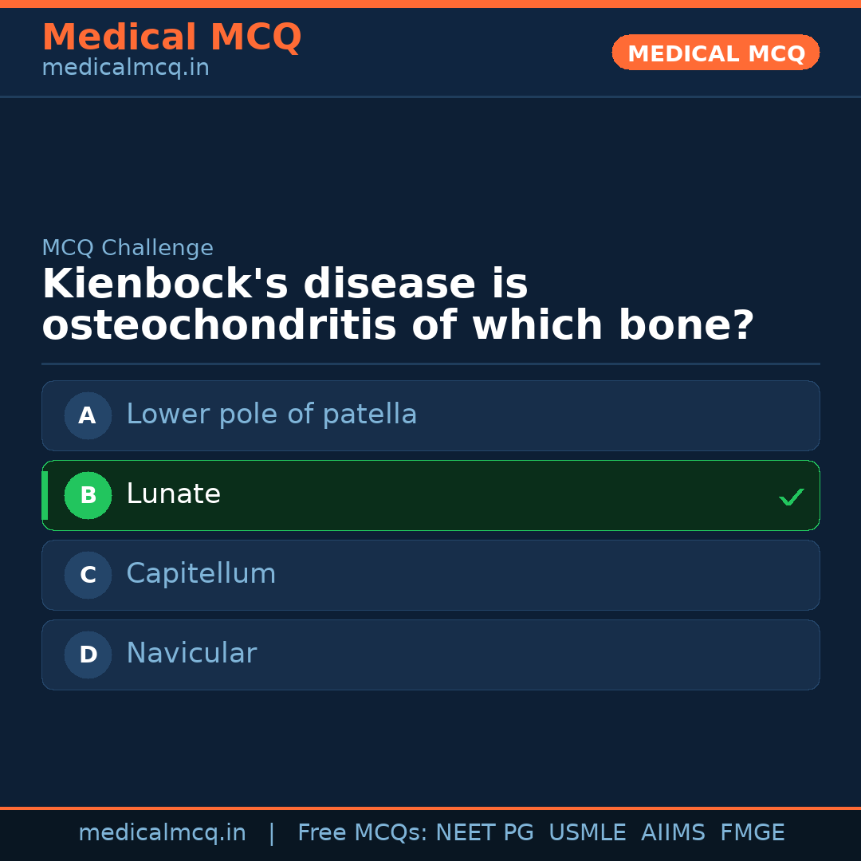Click 'FMGE' in the footer
This screenshot has height=861, width=861.
[752, 833]
